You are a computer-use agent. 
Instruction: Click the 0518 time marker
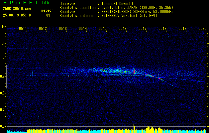pos(162,28)
